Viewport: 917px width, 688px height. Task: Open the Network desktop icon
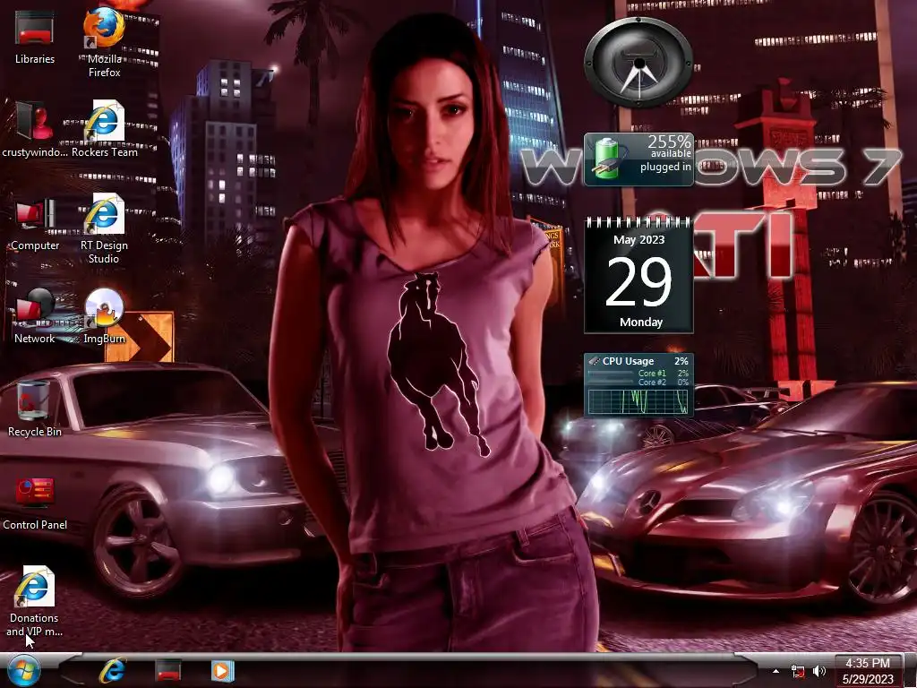tap(35, 316)
